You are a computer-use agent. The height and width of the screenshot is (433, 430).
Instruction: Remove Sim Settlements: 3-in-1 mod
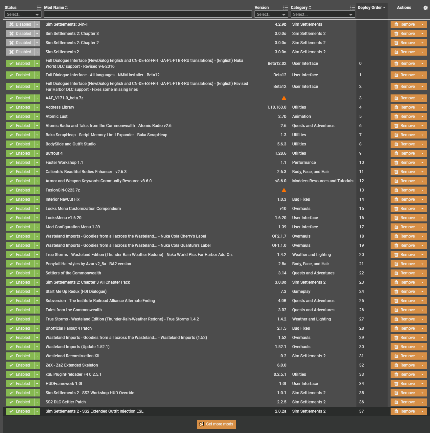pos(404,24)
